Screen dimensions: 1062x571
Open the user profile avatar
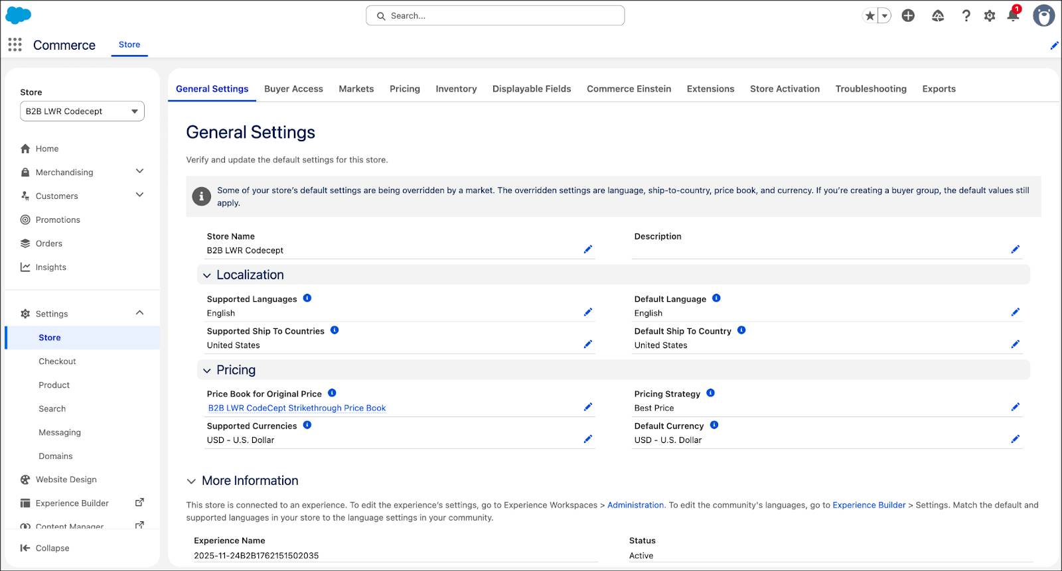click(x=1043, y=16)
